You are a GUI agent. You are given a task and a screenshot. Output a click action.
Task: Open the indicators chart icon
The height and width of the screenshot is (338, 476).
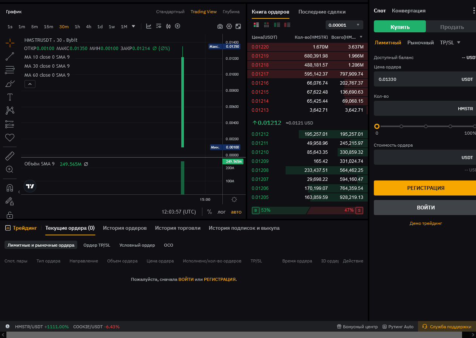click(149, 26)
